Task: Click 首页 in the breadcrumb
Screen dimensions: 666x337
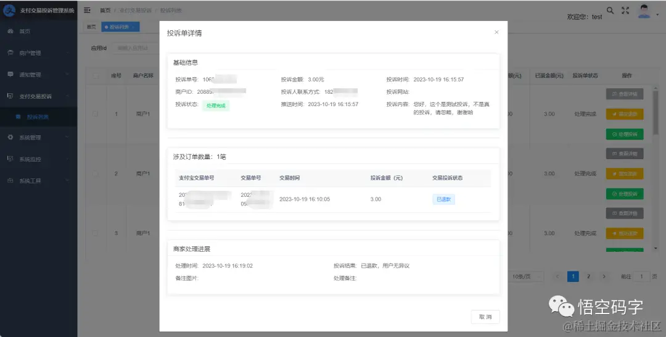Action: coord(105,10)
